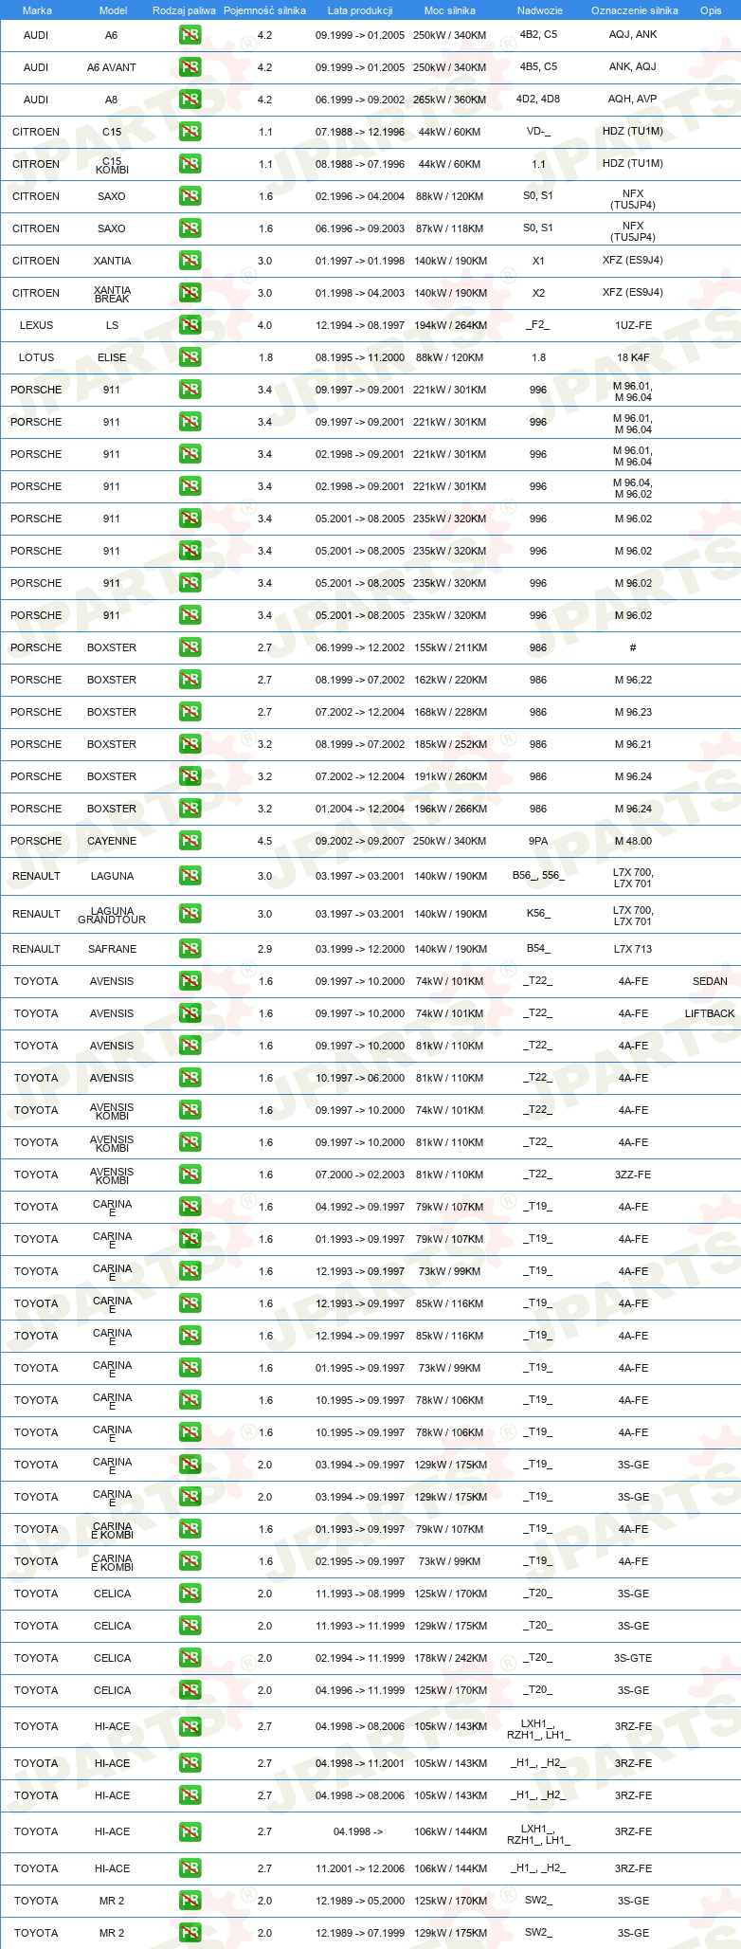Click the 178kW / 242KM power cell
Image resolution: width=741 pixels, height=1949 pixels.
pyautogui.click(x=450, y=1658)
